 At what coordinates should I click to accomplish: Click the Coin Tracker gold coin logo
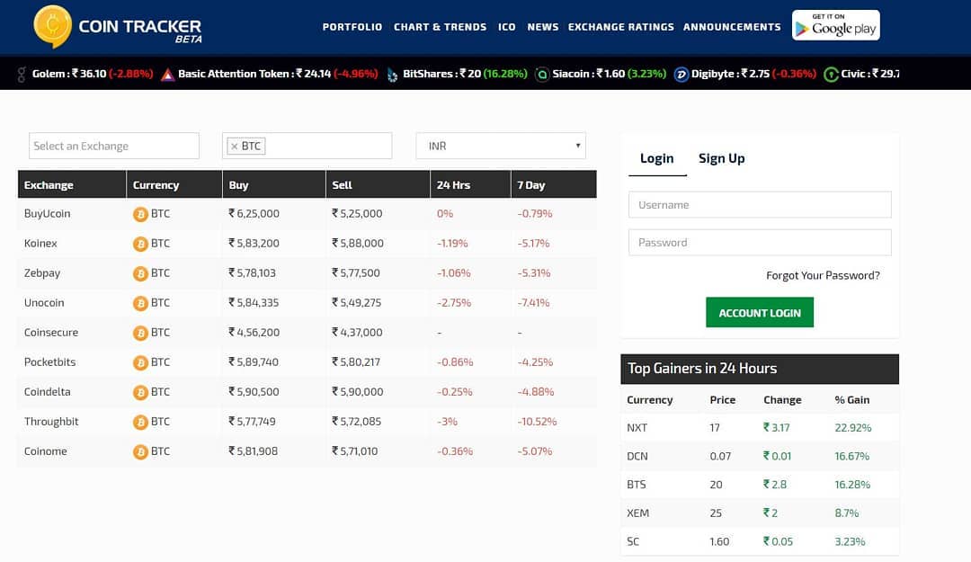53,26
